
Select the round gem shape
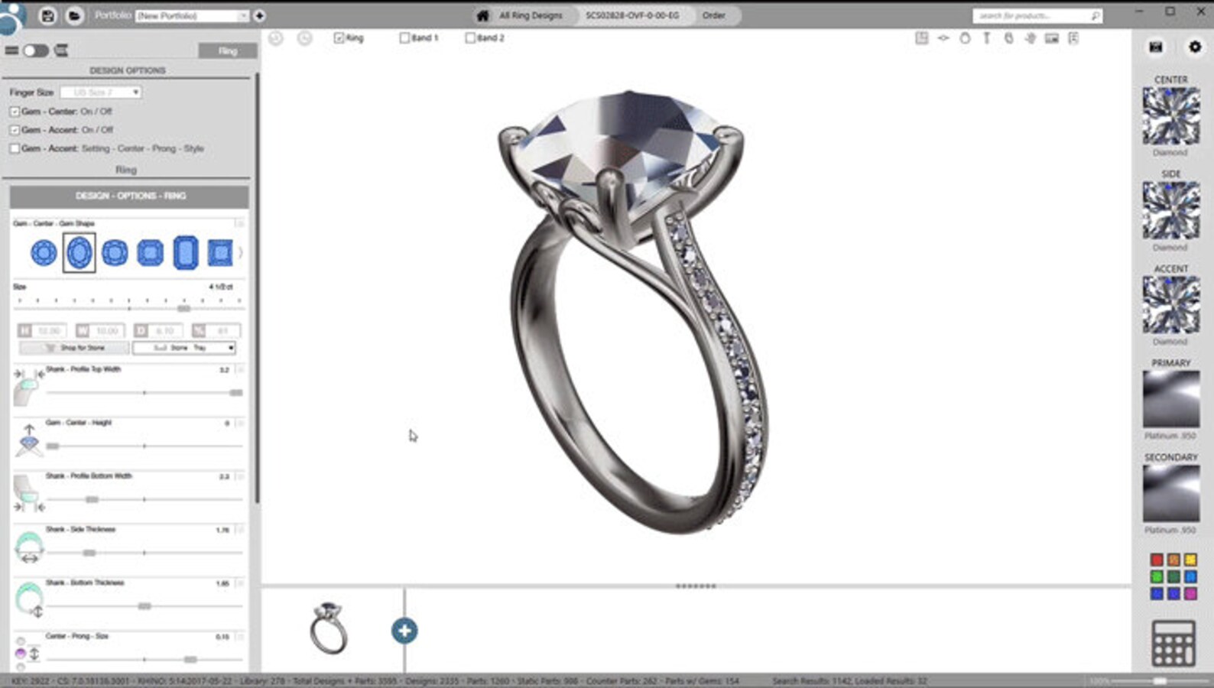[x=44, y=252]
